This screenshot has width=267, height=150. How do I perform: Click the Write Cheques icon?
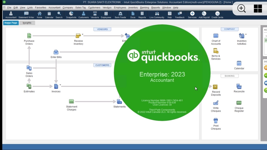pos(216,103)
